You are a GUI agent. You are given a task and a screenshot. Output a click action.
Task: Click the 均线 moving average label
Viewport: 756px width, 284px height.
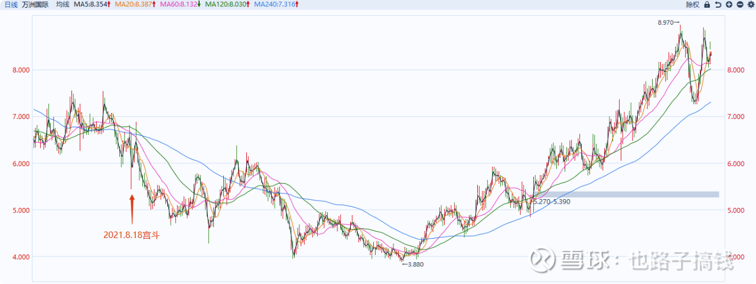[63, 4]
